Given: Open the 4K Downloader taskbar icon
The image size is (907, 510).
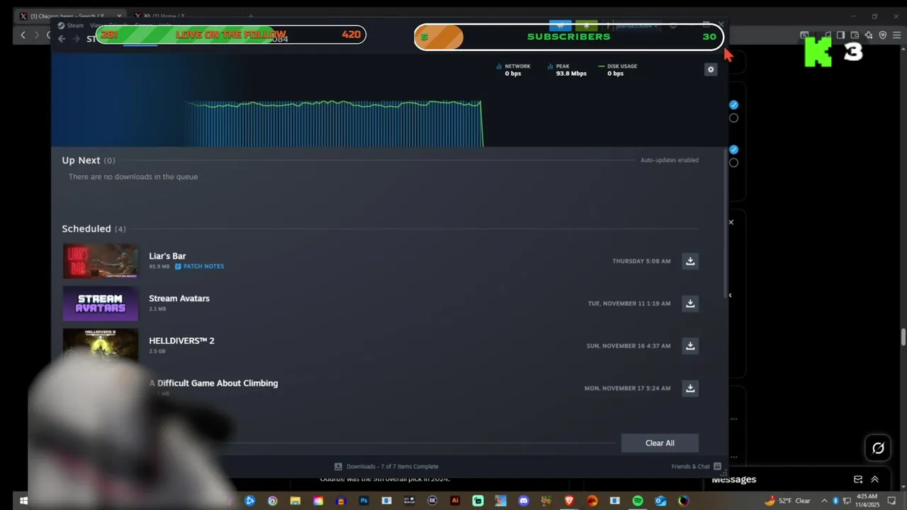Looking at the screenshot, I should (432, 501).
